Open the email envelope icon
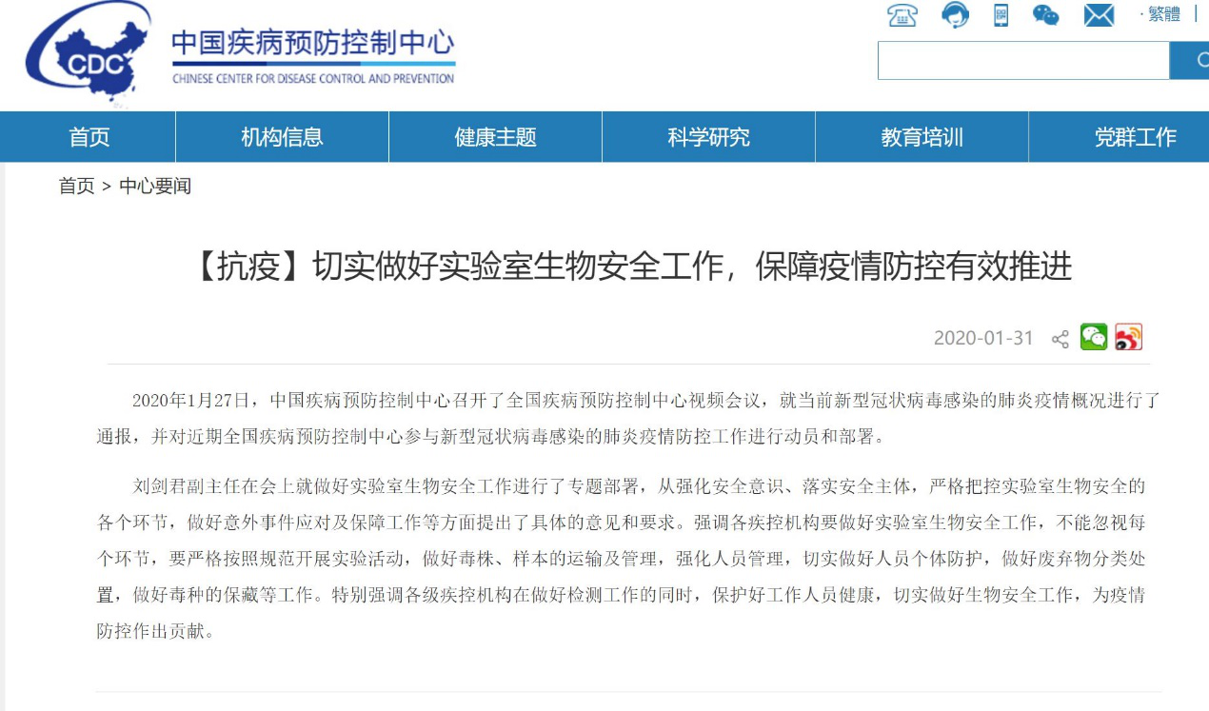 [1099, 15]
